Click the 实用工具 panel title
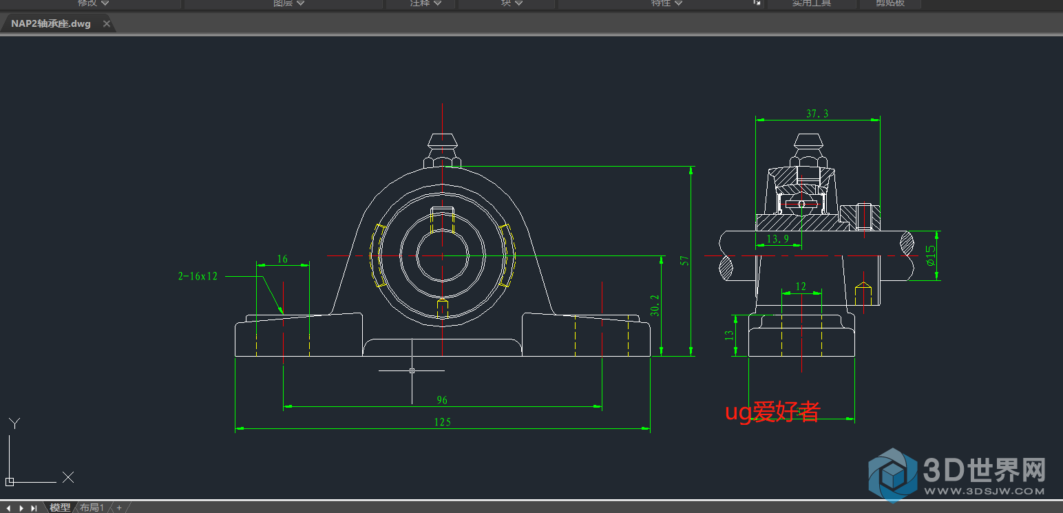Image resolution: width=1063 pixels, height=513 pixels. coord(812,3)
